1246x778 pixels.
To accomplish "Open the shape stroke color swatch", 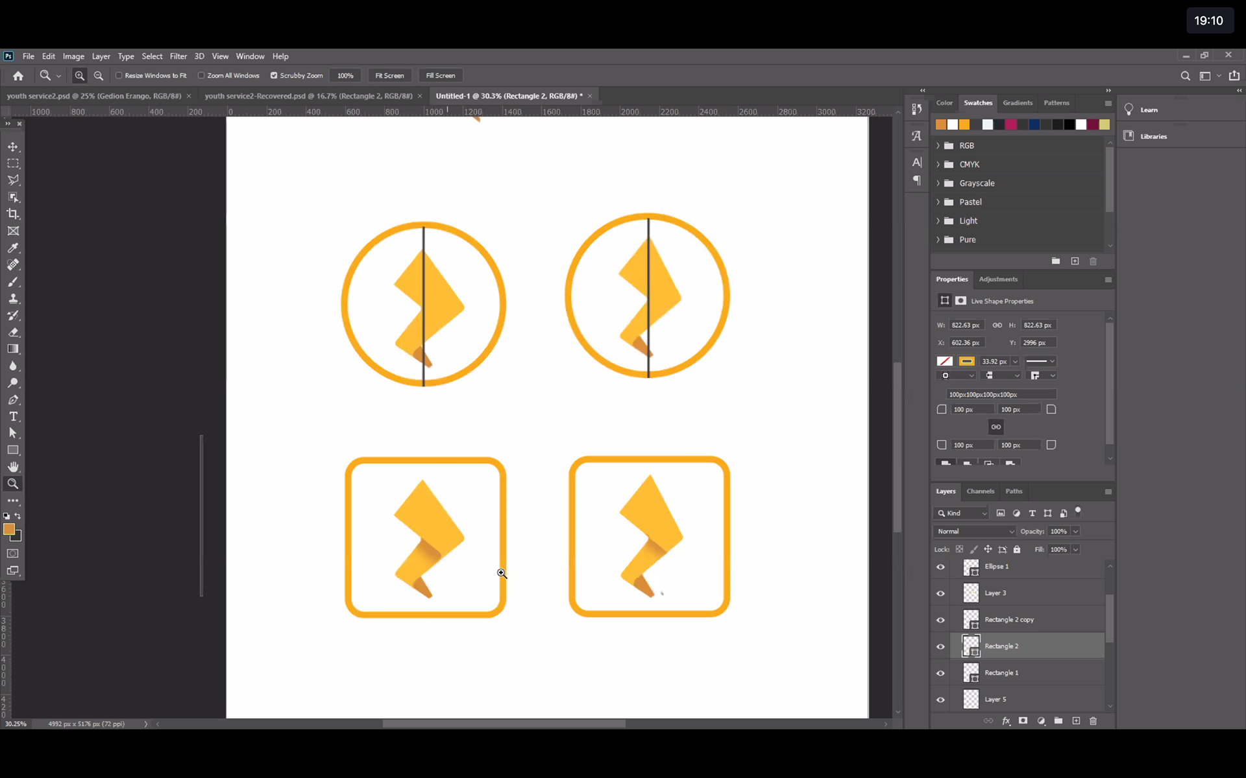I will 967,361.
